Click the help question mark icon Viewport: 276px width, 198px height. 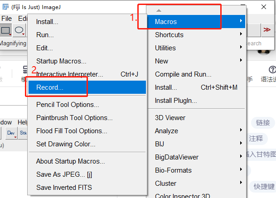pyautogui.click(x=272, y=70)
